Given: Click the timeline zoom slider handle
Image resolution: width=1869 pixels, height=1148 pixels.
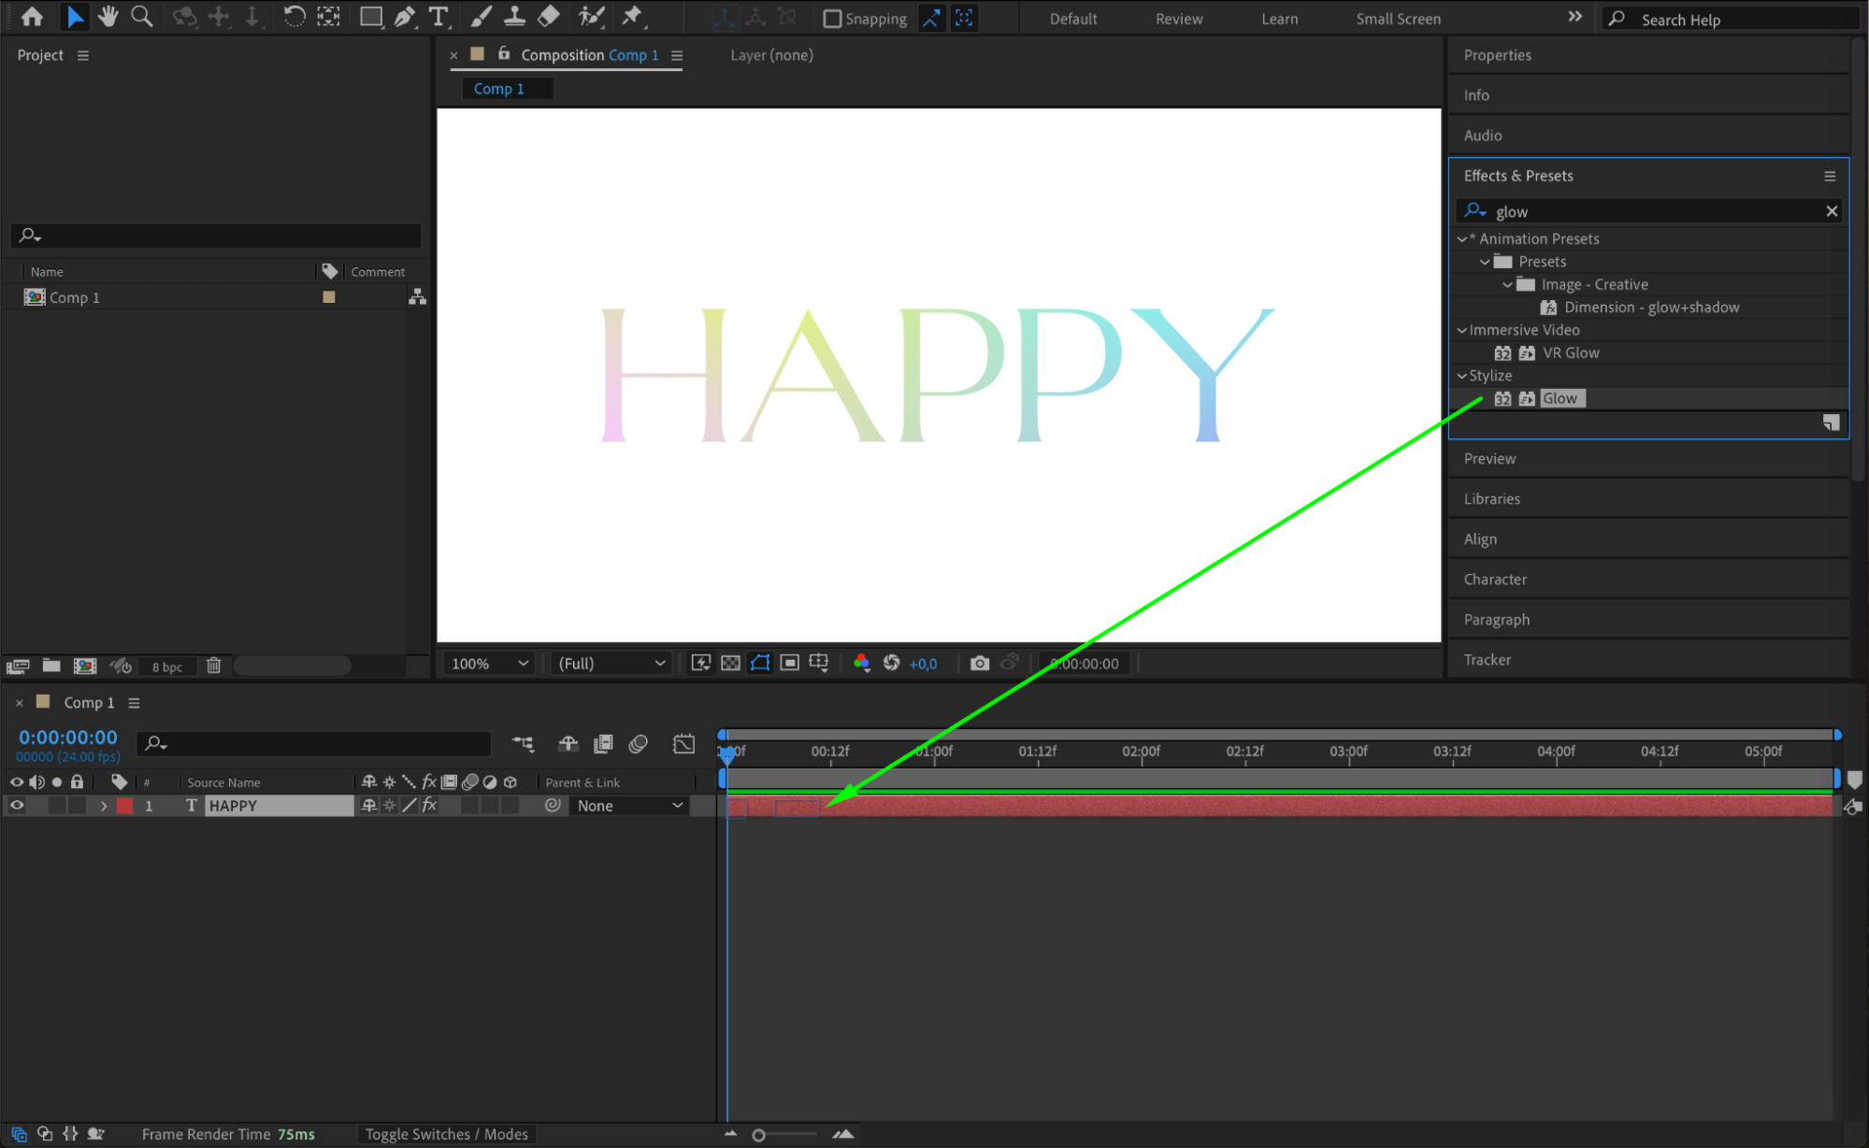Looking at the screenshot, I should click(759, 1135).
